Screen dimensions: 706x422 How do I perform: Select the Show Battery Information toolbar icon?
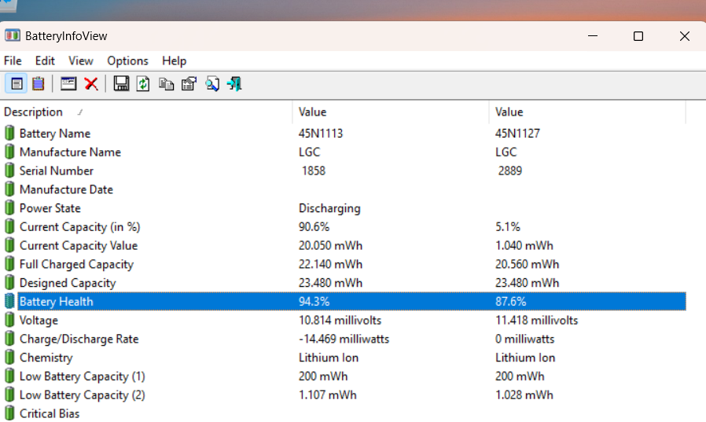point(17,83)
